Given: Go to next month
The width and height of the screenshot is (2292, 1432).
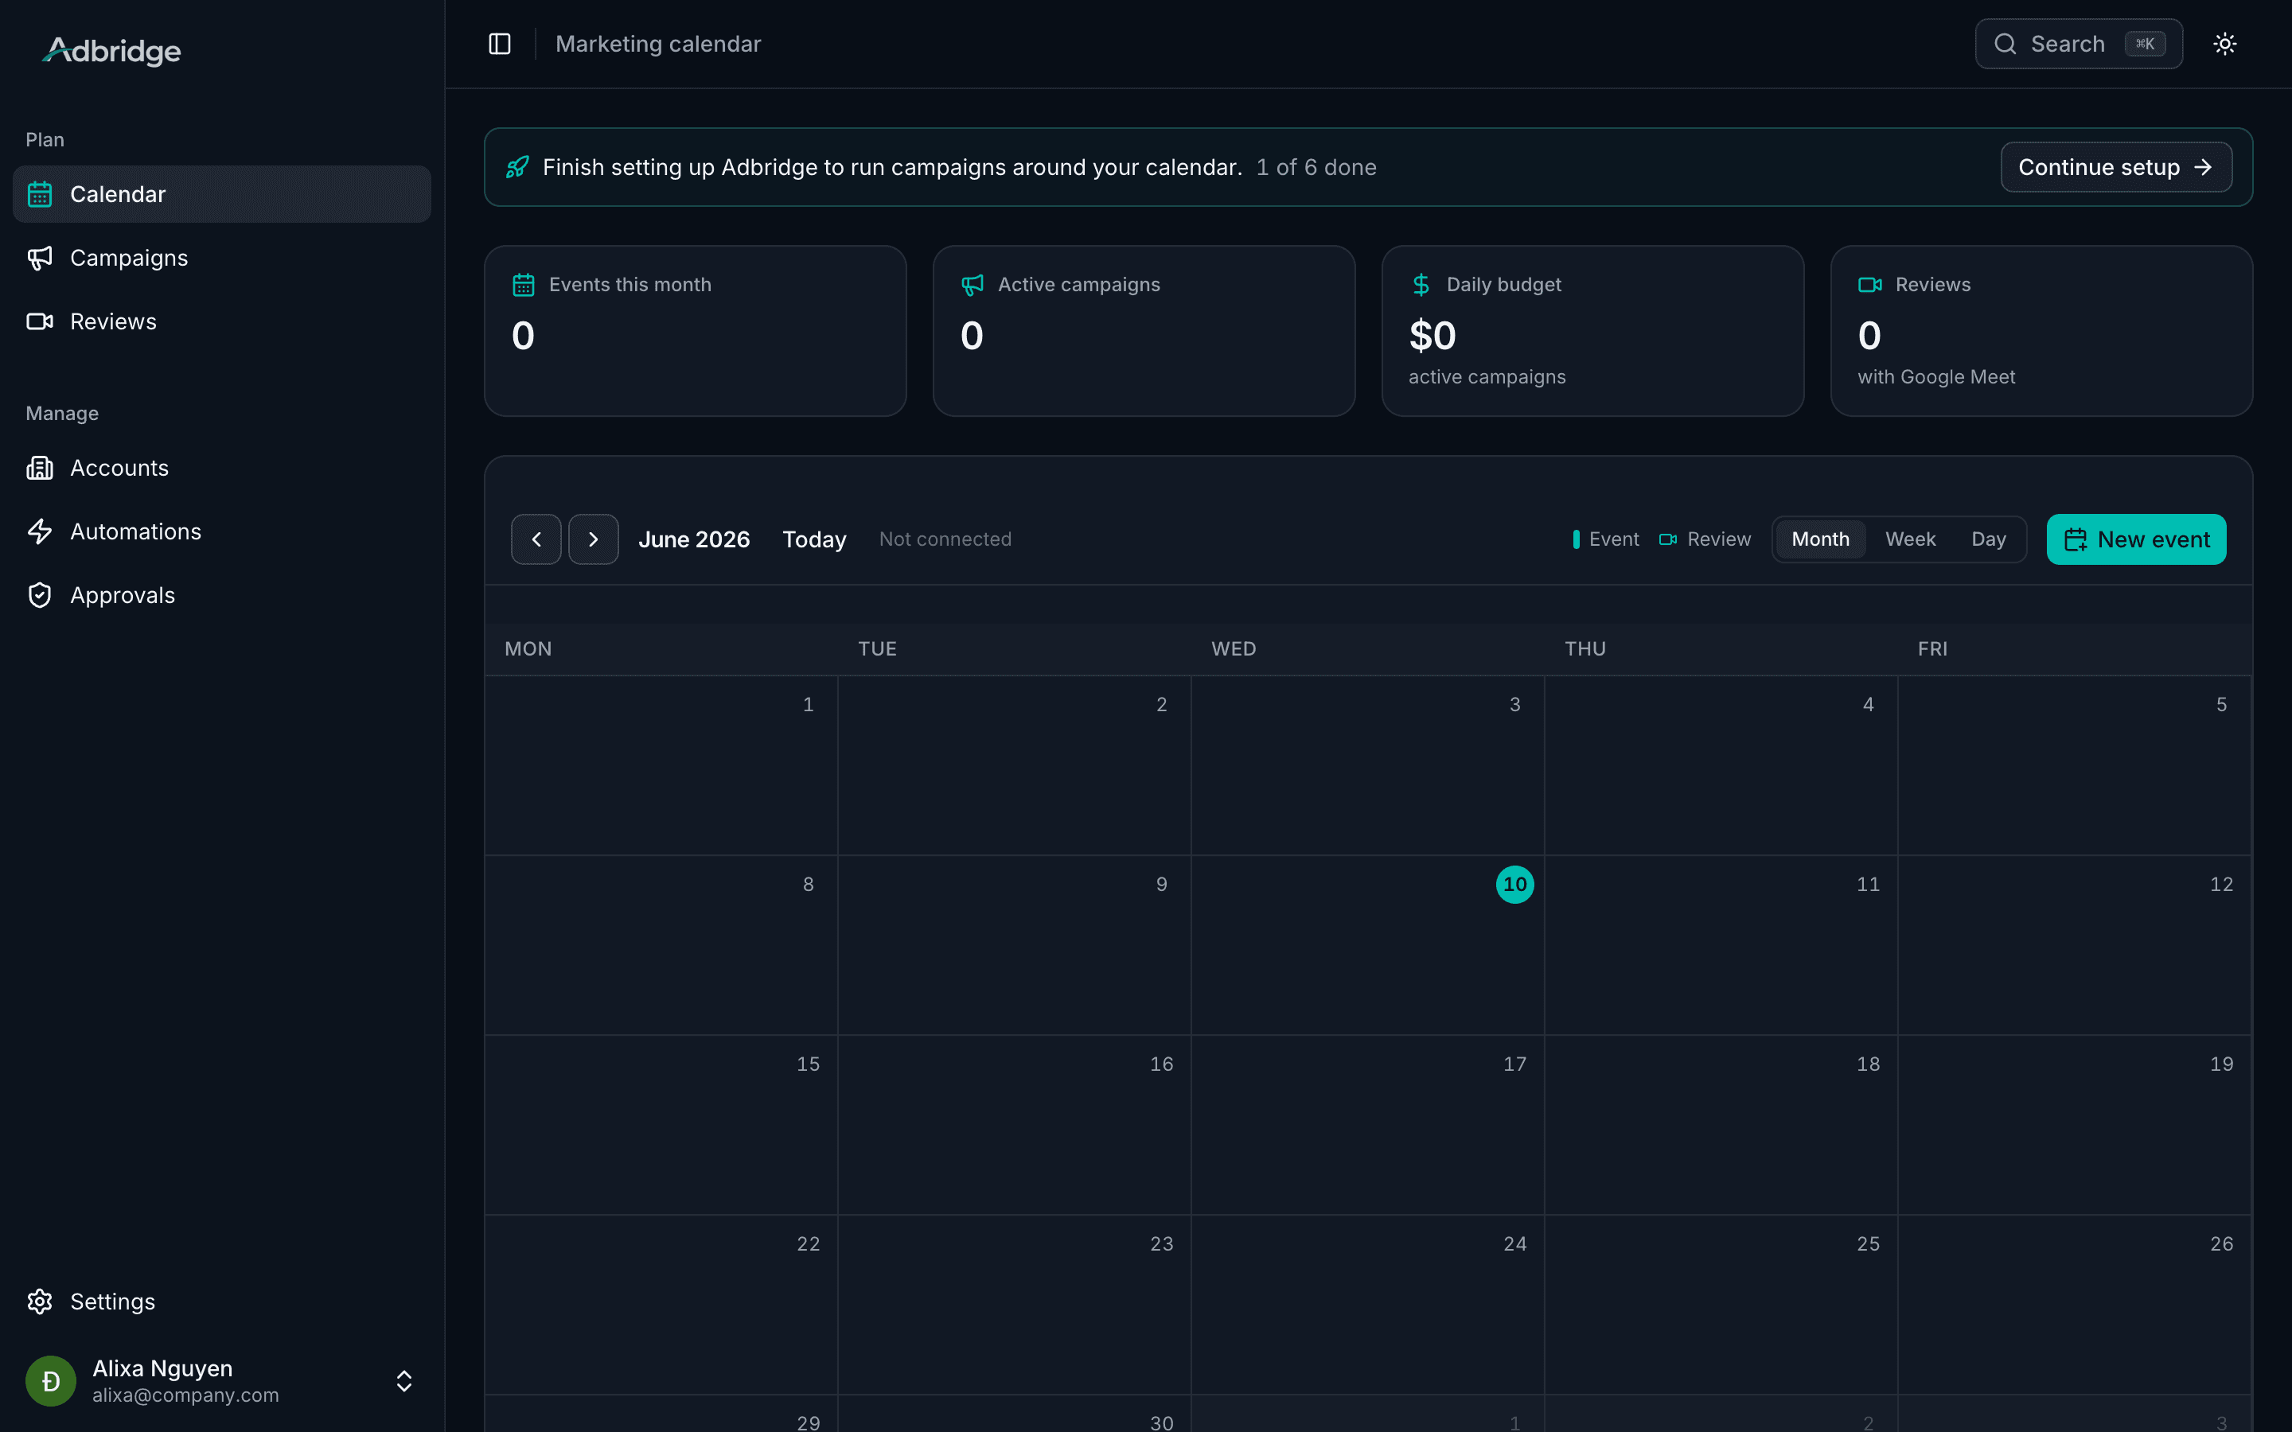Looking at the screenshot, I should [593, 539].
